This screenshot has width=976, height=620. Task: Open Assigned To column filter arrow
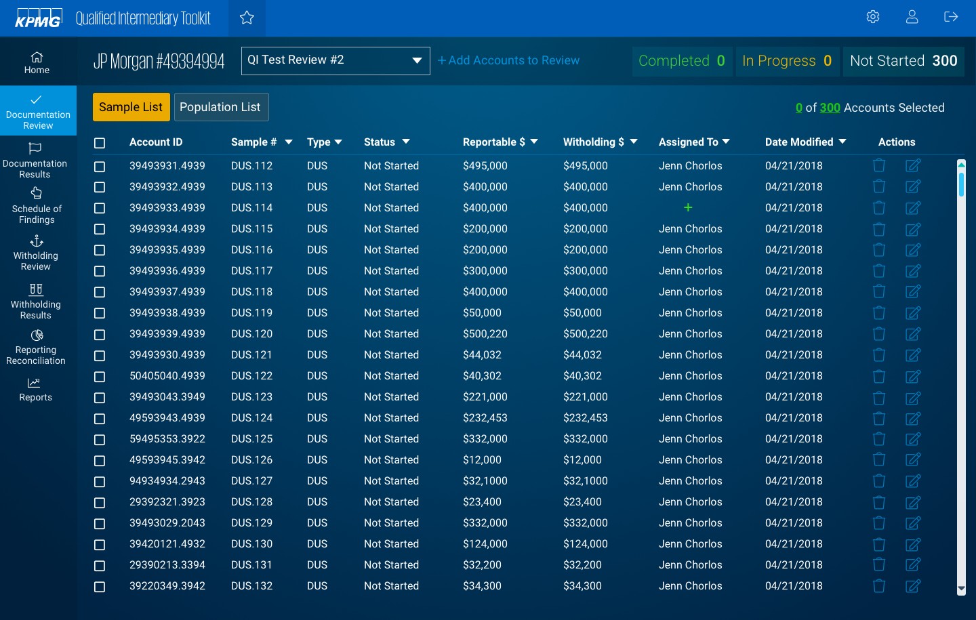pos(726,142)
